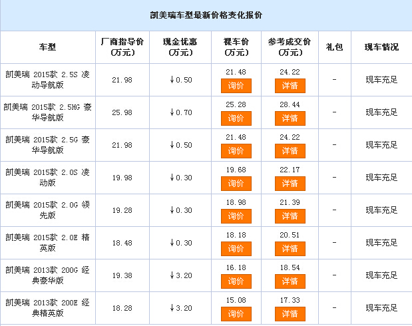Open 详情 for 2.0S 凌动版
Viewport: 412px width, 326px height.
(x=290, y=184)
